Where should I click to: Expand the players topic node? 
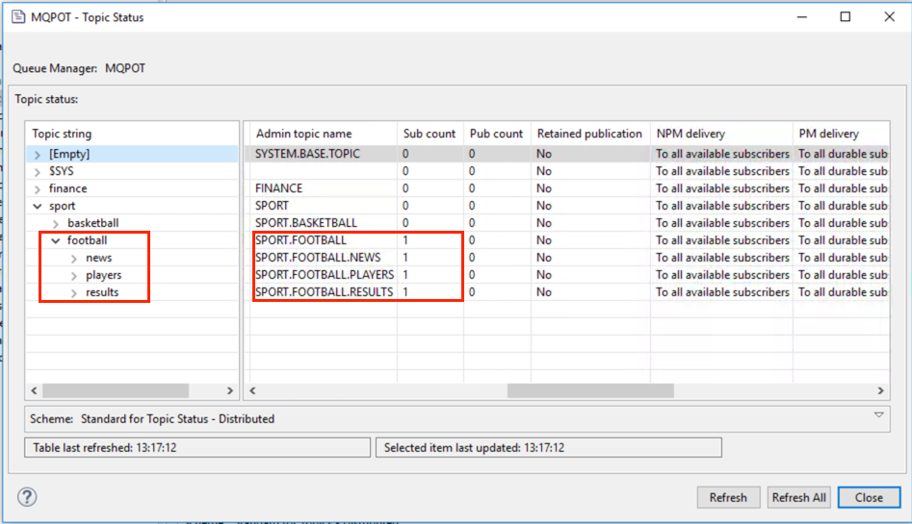pos(74,276)
